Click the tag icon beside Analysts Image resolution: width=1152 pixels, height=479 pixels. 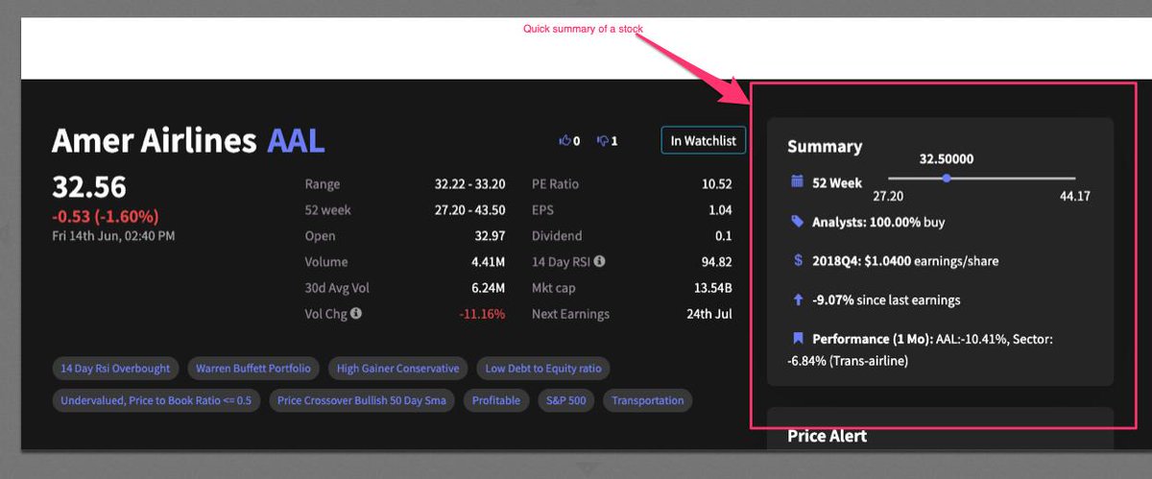pyautogui.click(x=797, y=221)
